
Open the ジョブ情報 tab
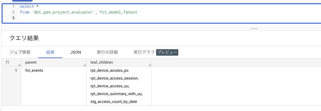pos(20,52)
